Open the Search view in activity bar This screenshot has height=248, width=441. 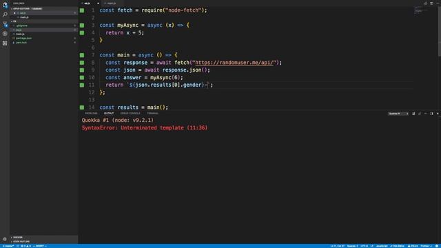click(5, 14)
